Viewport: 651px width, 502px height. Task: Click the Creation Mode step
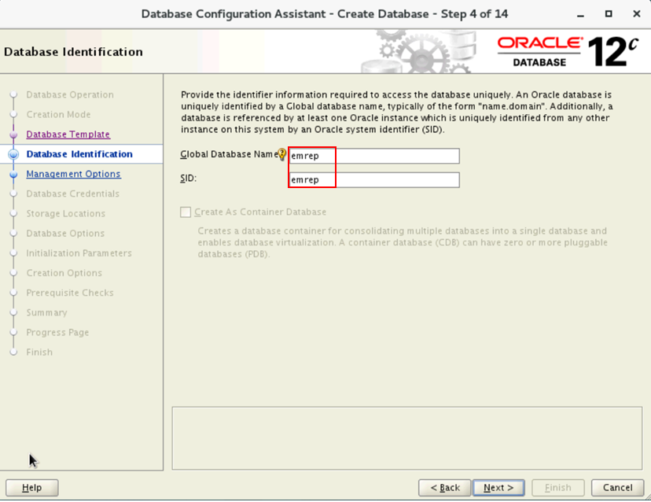[x=58, y=114]
